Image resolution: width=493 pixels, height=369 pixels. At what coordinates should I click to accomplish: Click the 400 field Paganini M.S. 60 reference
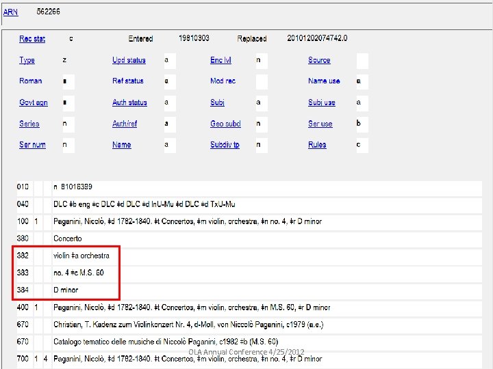coord(267,307)
